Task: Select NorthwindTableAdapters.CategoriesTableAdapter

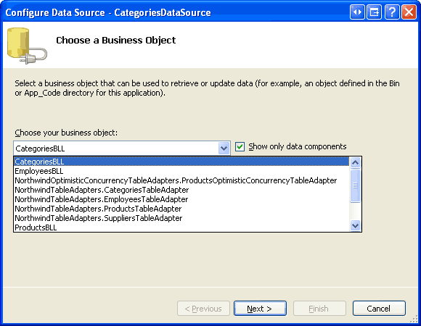Action: tap(181, 190)
